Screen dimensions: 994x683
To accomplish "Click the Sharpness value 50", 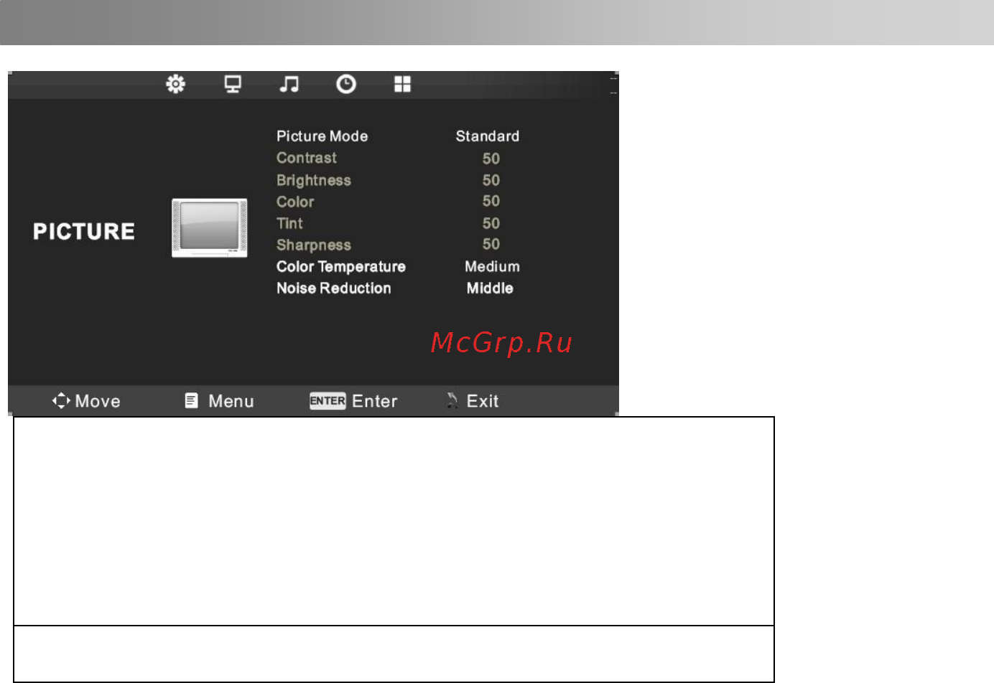I will coord(491,245).
